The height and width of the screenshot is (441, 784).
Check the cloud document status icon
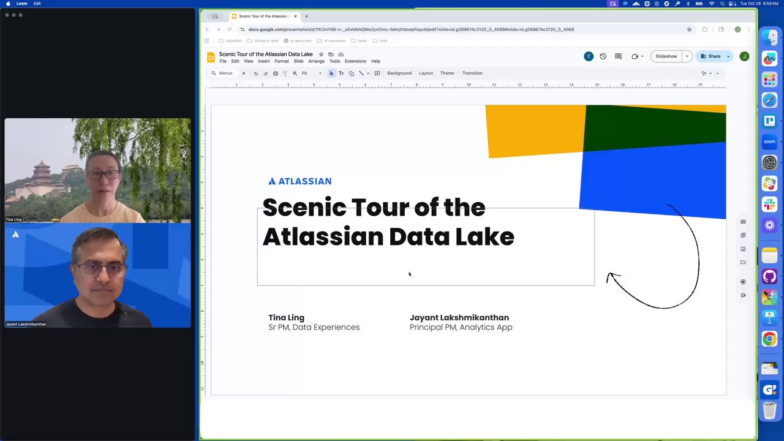click(341, 55)
